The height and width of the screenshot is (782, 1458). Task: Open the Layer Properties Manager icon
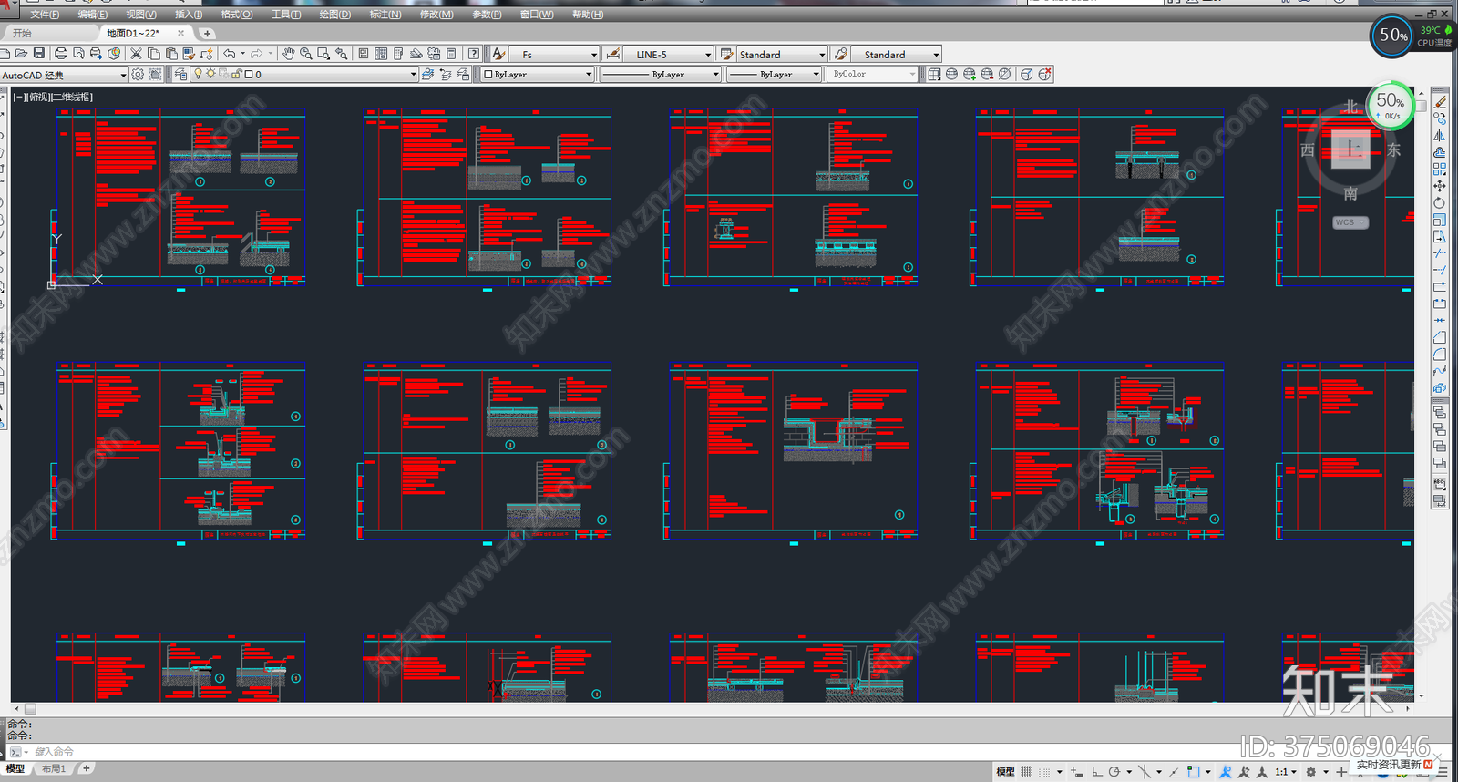(180, 74)
